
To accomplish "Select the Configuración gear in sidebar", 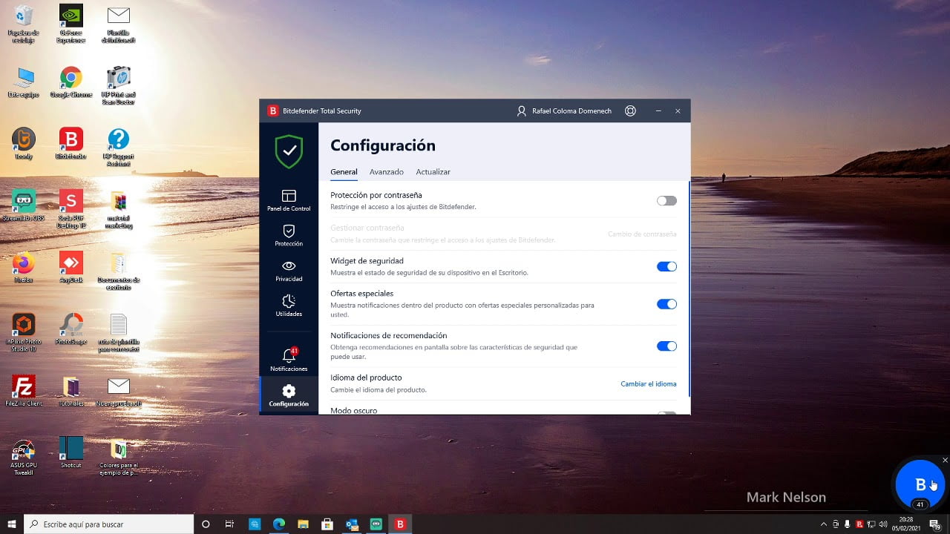I will coord(289,395).
